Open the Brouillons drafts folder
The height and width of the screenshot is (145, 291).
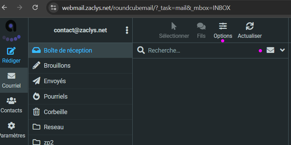[x=57, y=66]
